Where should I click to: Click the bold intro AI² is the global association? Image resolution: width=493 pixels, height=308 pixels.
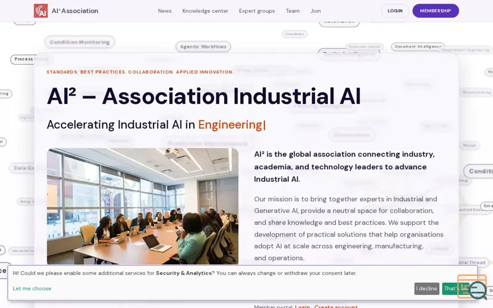(x=344, y=167)
